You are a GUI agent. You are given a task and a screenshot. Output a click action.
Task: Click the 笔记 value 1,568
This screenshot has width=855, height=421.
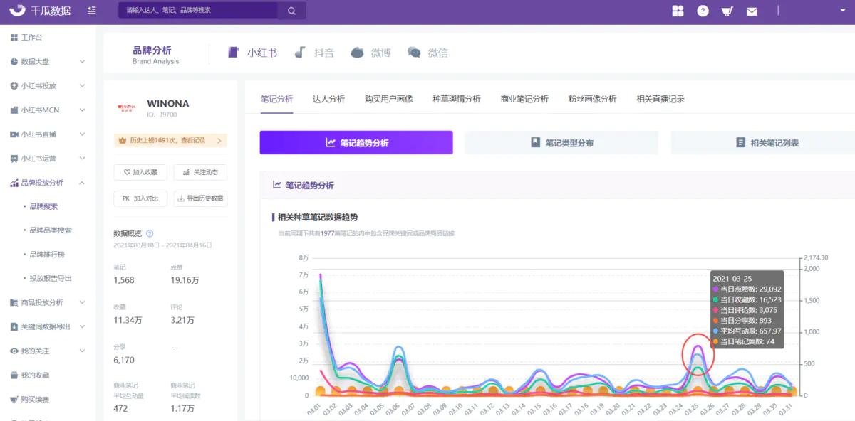pos(124,280)
